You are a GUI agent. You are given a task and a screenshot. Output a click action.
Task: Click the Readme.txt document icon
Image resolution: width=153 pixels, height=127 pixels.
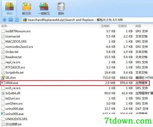(3, 57)
